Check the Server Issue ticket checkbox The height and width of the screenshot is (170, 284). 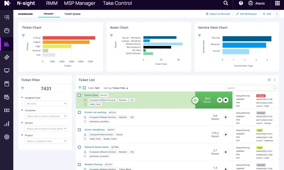[80, 95]
